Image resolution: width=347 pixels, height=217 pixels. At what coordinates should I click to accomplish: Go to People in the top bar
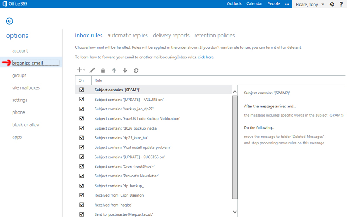coord(274,4)
